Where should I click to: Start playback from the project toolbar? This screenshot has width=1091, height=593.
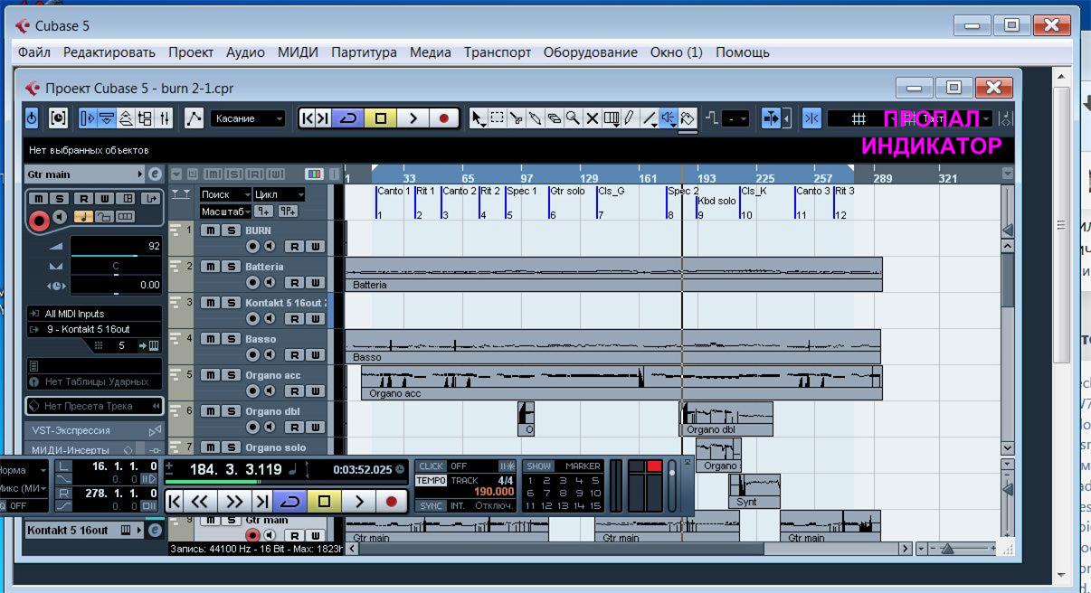(x=413, y=118)
